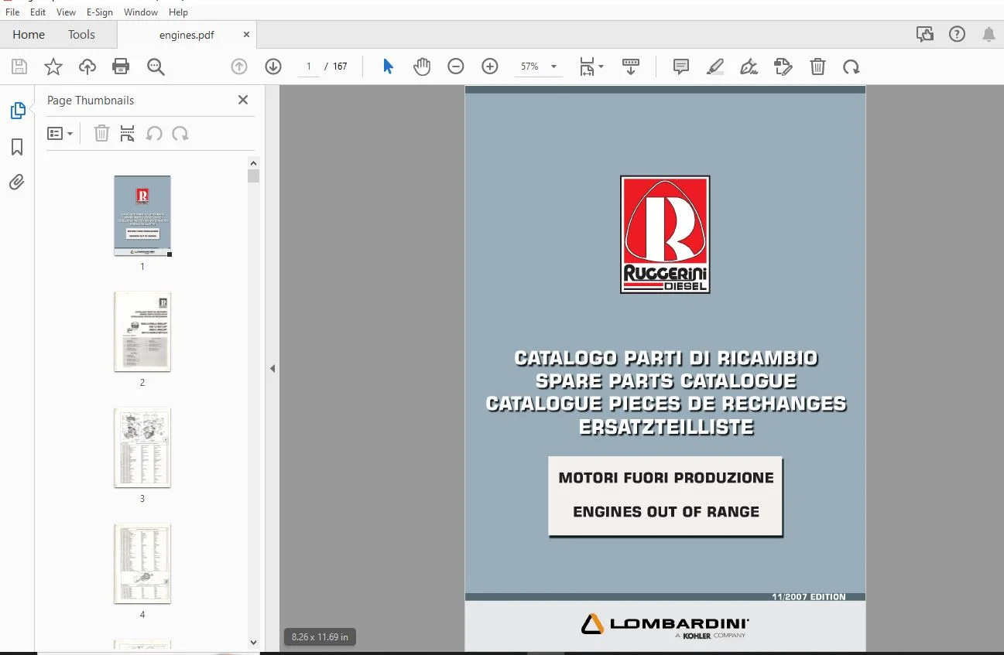Open the Window menu
1004x655 pixels.
pos(141,12)
